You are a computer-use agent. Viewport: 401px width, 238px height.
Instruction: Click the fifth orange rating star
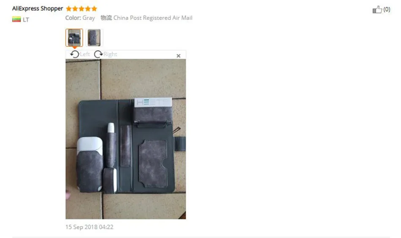click(94, 9)
